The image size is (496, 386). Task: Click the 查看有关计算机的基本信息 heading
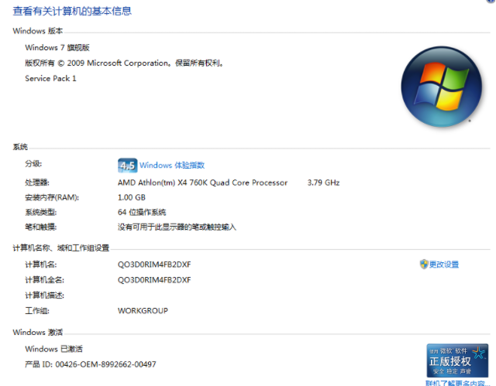point(72,12)
